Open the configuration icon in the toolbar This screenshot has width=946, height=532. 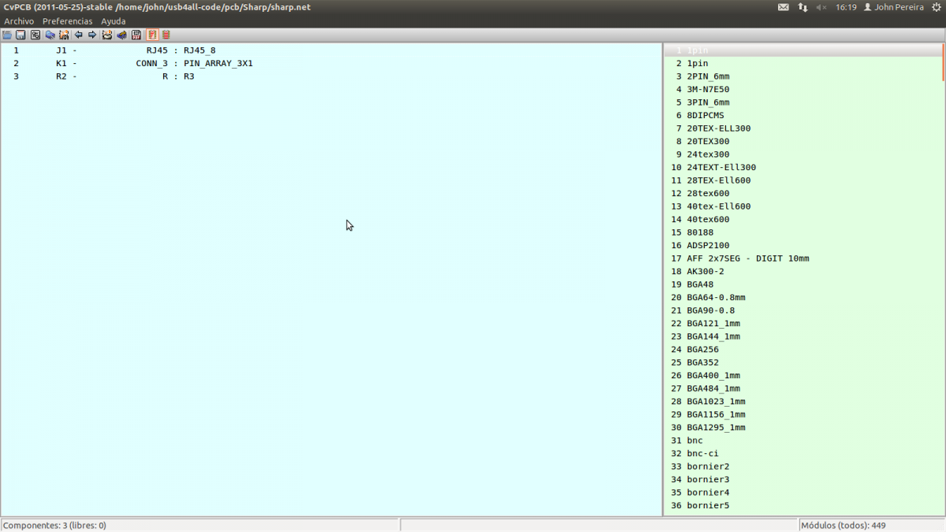35,35
